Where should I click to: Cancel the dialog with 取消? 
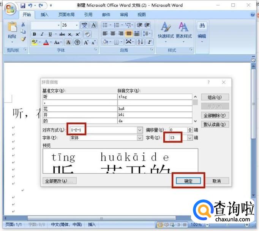pos(216,181)
